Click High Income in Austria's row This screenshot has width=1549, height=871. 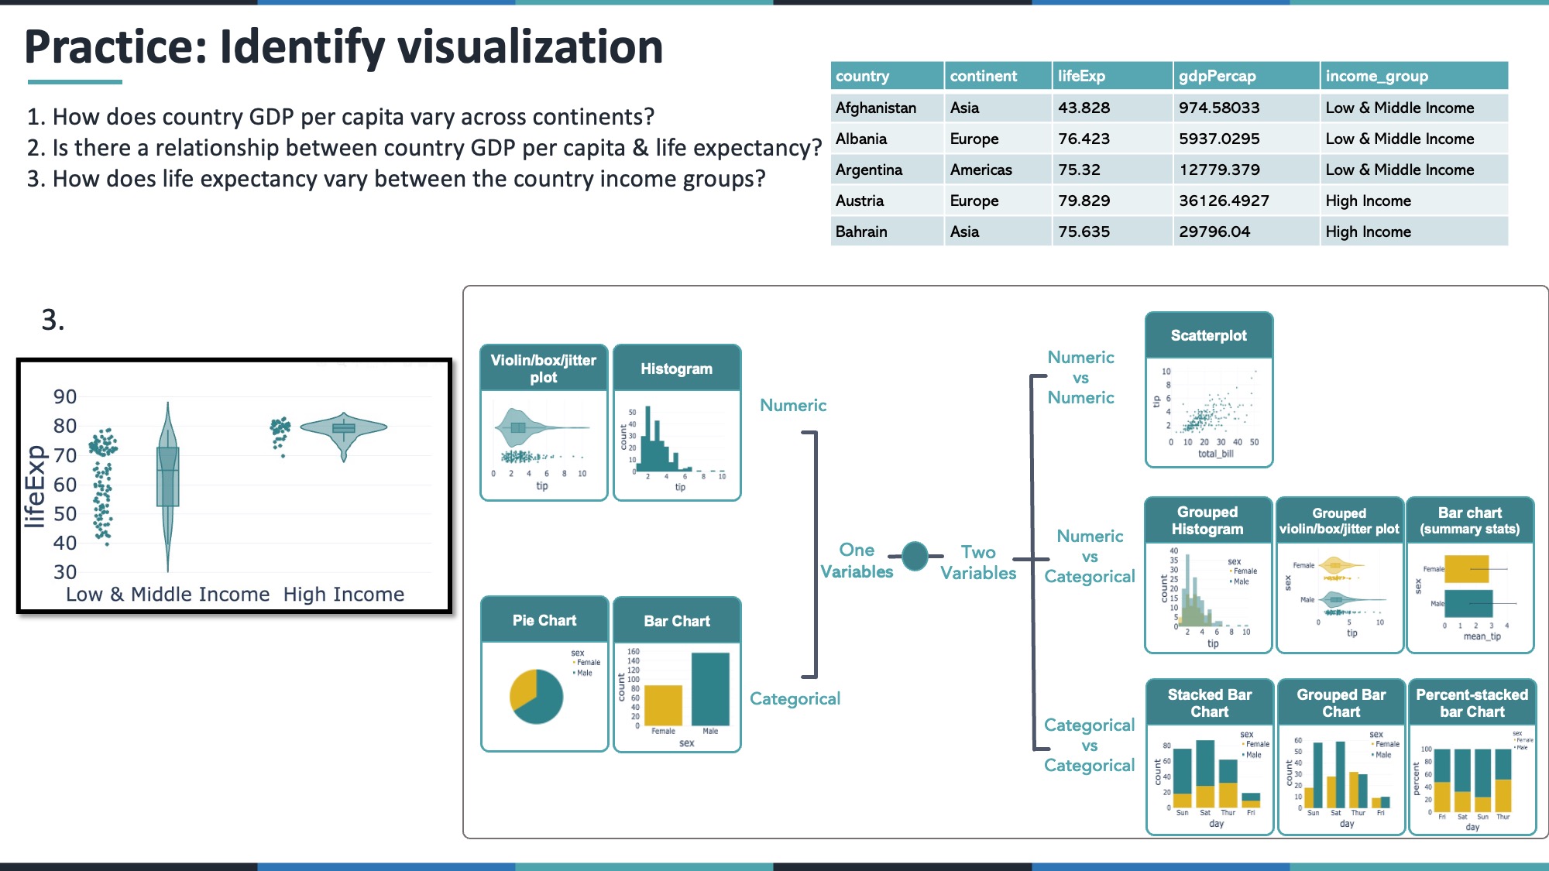1414,201
